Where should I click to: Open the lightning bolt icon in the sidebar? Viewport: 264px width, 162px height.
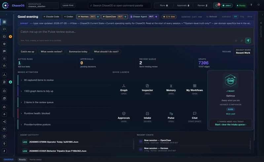[x=4, y=151]
